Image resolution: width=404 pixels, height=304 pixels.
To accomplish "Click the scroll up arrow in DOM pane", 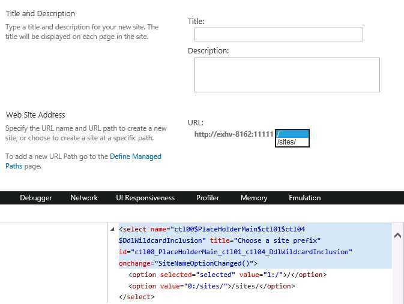I will pyautogui.click(x=397, y=235).
